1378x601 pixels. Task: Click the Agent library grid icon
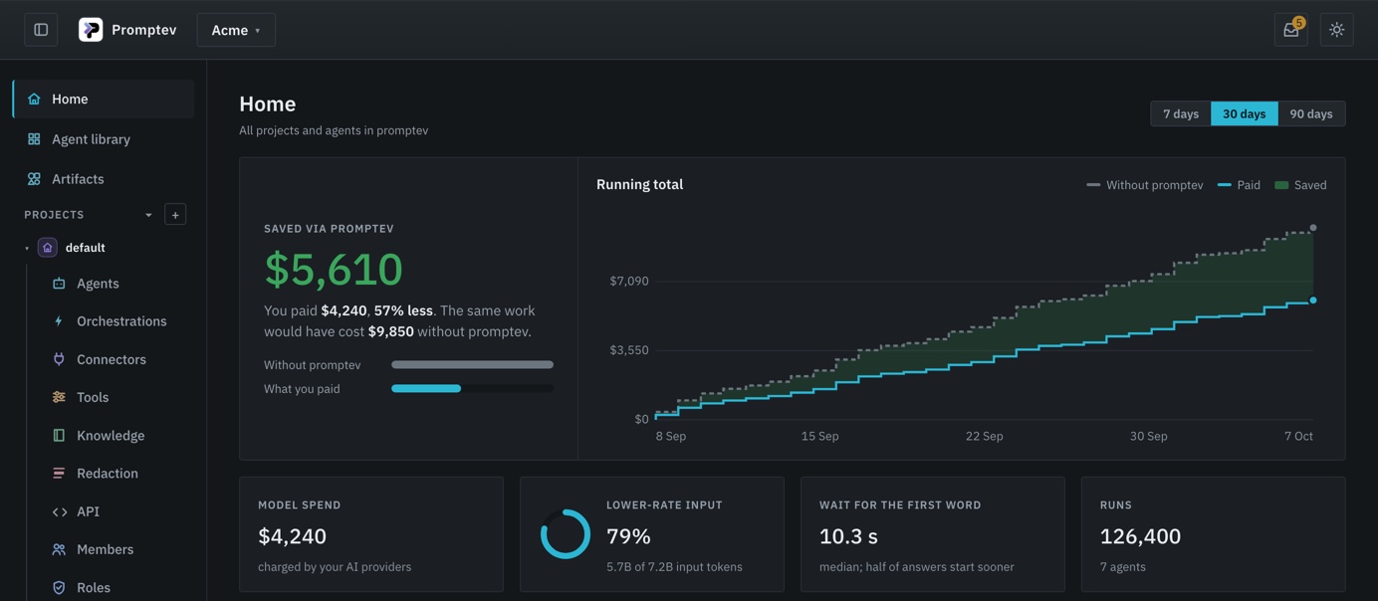tap(34, 139)
